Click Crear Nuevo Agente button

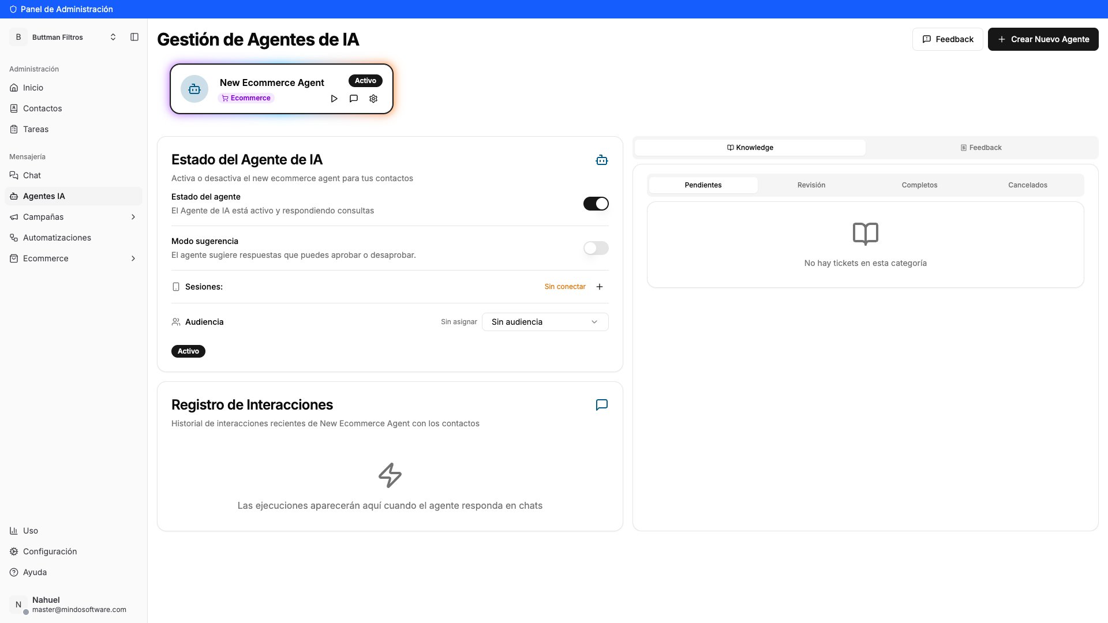1043,39
